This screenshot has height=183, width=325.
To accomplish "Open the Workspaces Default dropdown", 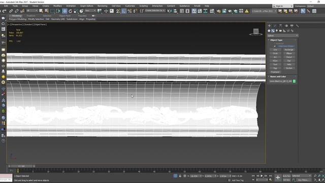I will (x=314, y=6).
